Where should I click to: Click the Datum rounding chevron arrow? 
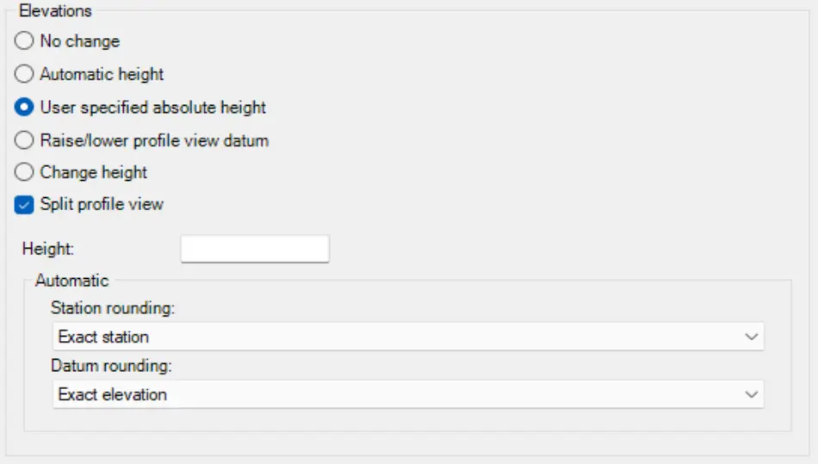[751, 395]
